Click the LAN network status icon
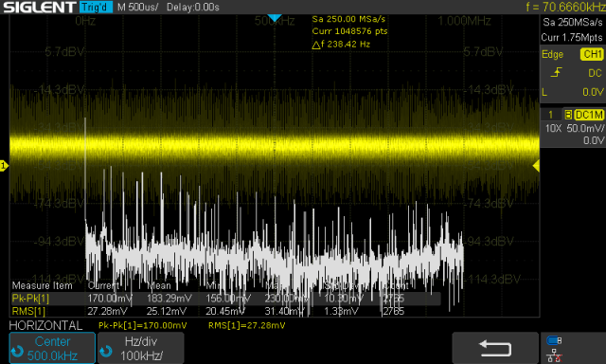Image resolution: width=606 pixels, height=364 pixels. [x=554, y=355]
